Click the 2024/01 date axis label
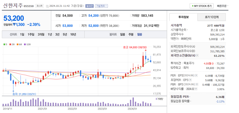 coord(132,109)
